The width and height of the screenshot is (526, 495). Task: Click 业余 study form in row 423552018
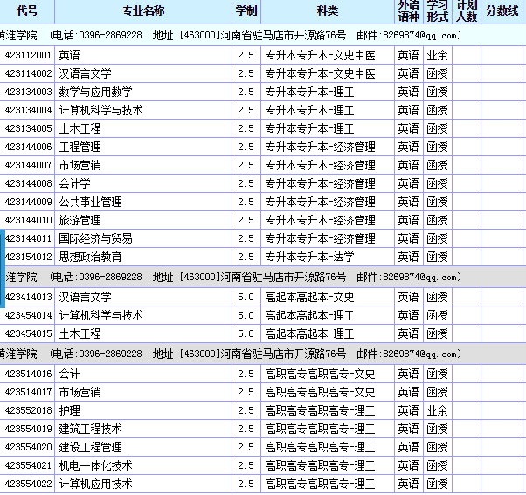pyautogui.click(x=438, y=410)
